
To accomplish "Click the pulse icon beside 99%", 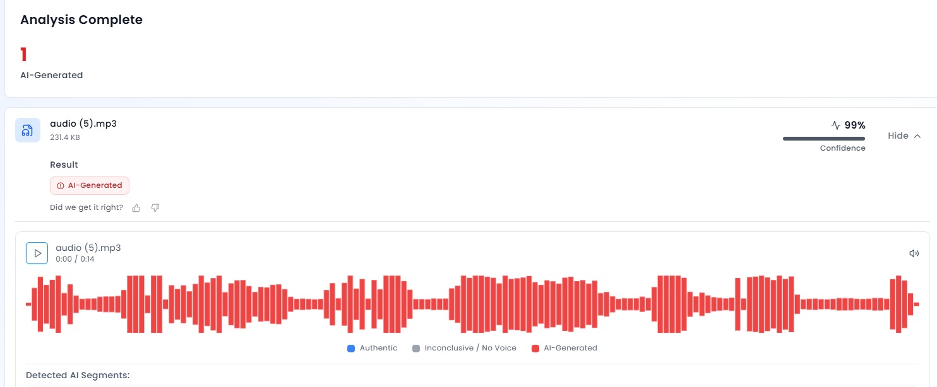I will [x=835, y=125].
